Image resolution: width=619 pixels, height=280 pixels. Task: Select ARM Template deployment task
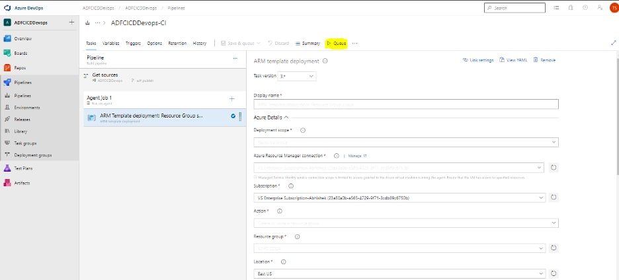(x=165, y=118)
